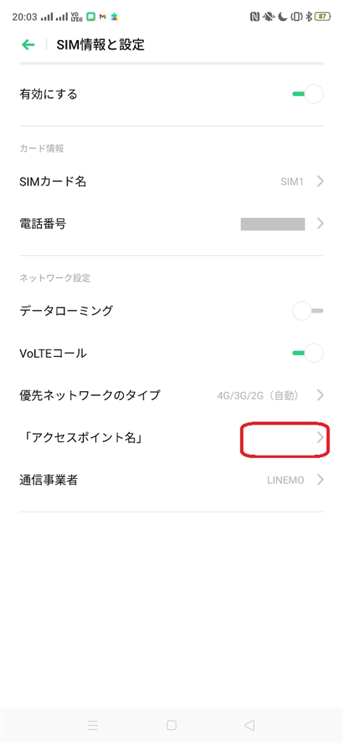
Task: Open the chevron next to SIM1
Action: coord(321,181)
